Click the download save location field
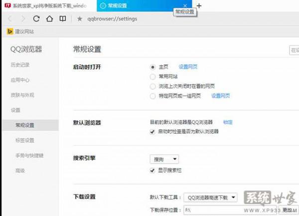 coord(231,211)
